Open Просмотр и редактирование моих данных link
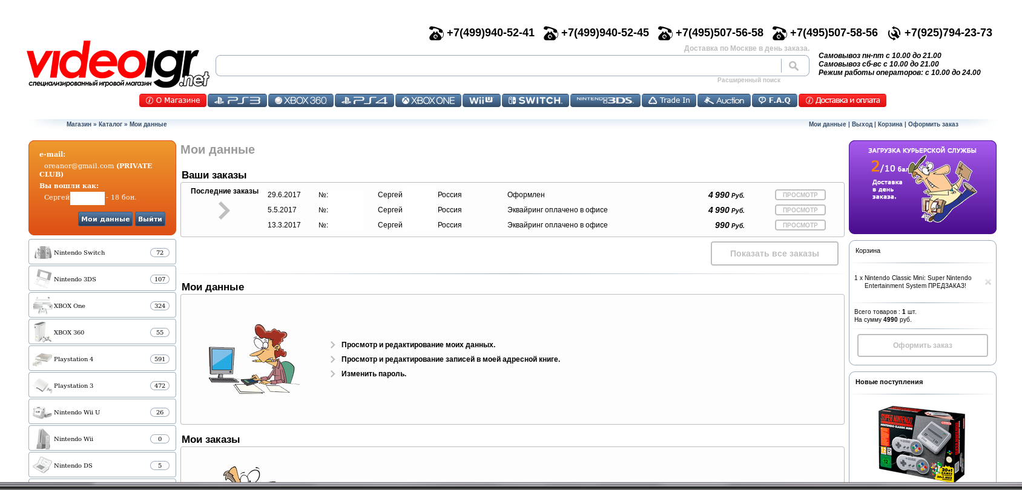The image size is (1022, 490). click(x=418, y=345)
